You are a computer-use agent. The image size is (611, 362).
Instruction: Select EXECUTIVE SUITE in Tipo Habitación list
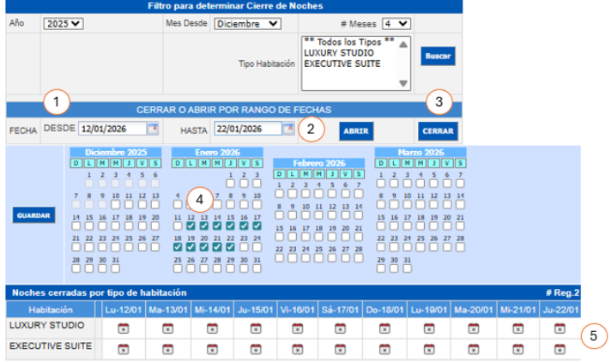point(342,63)
